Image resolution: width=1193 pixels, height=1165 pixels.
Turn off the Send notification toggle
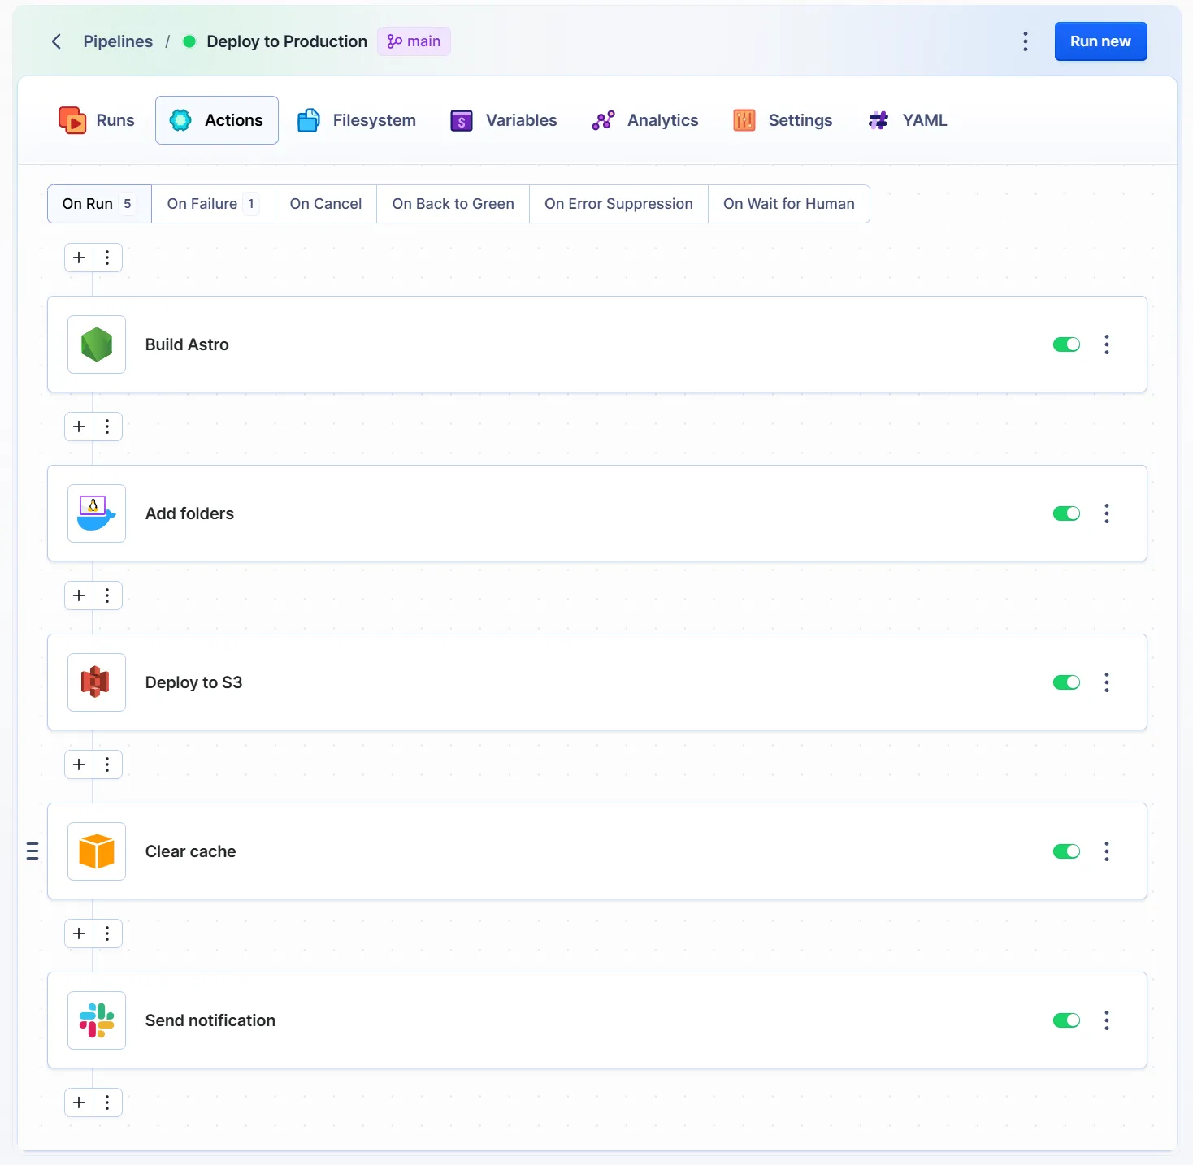(1066, 1020)
